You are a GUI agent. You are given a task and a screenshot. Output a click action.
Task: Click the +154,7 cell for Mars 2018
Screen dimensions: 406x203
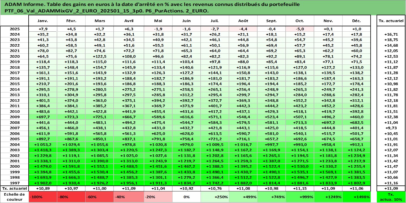99,67
